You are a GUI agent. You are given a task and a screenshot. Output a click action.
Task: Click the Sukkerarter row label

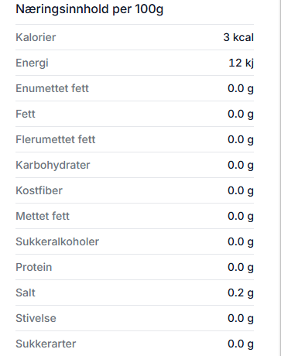click(46, 344)
